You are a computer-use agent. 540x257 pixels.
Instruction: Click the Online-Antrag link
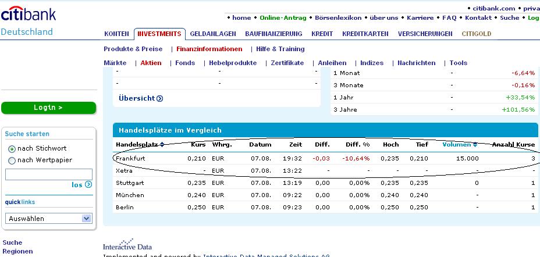tap(283, 18)
